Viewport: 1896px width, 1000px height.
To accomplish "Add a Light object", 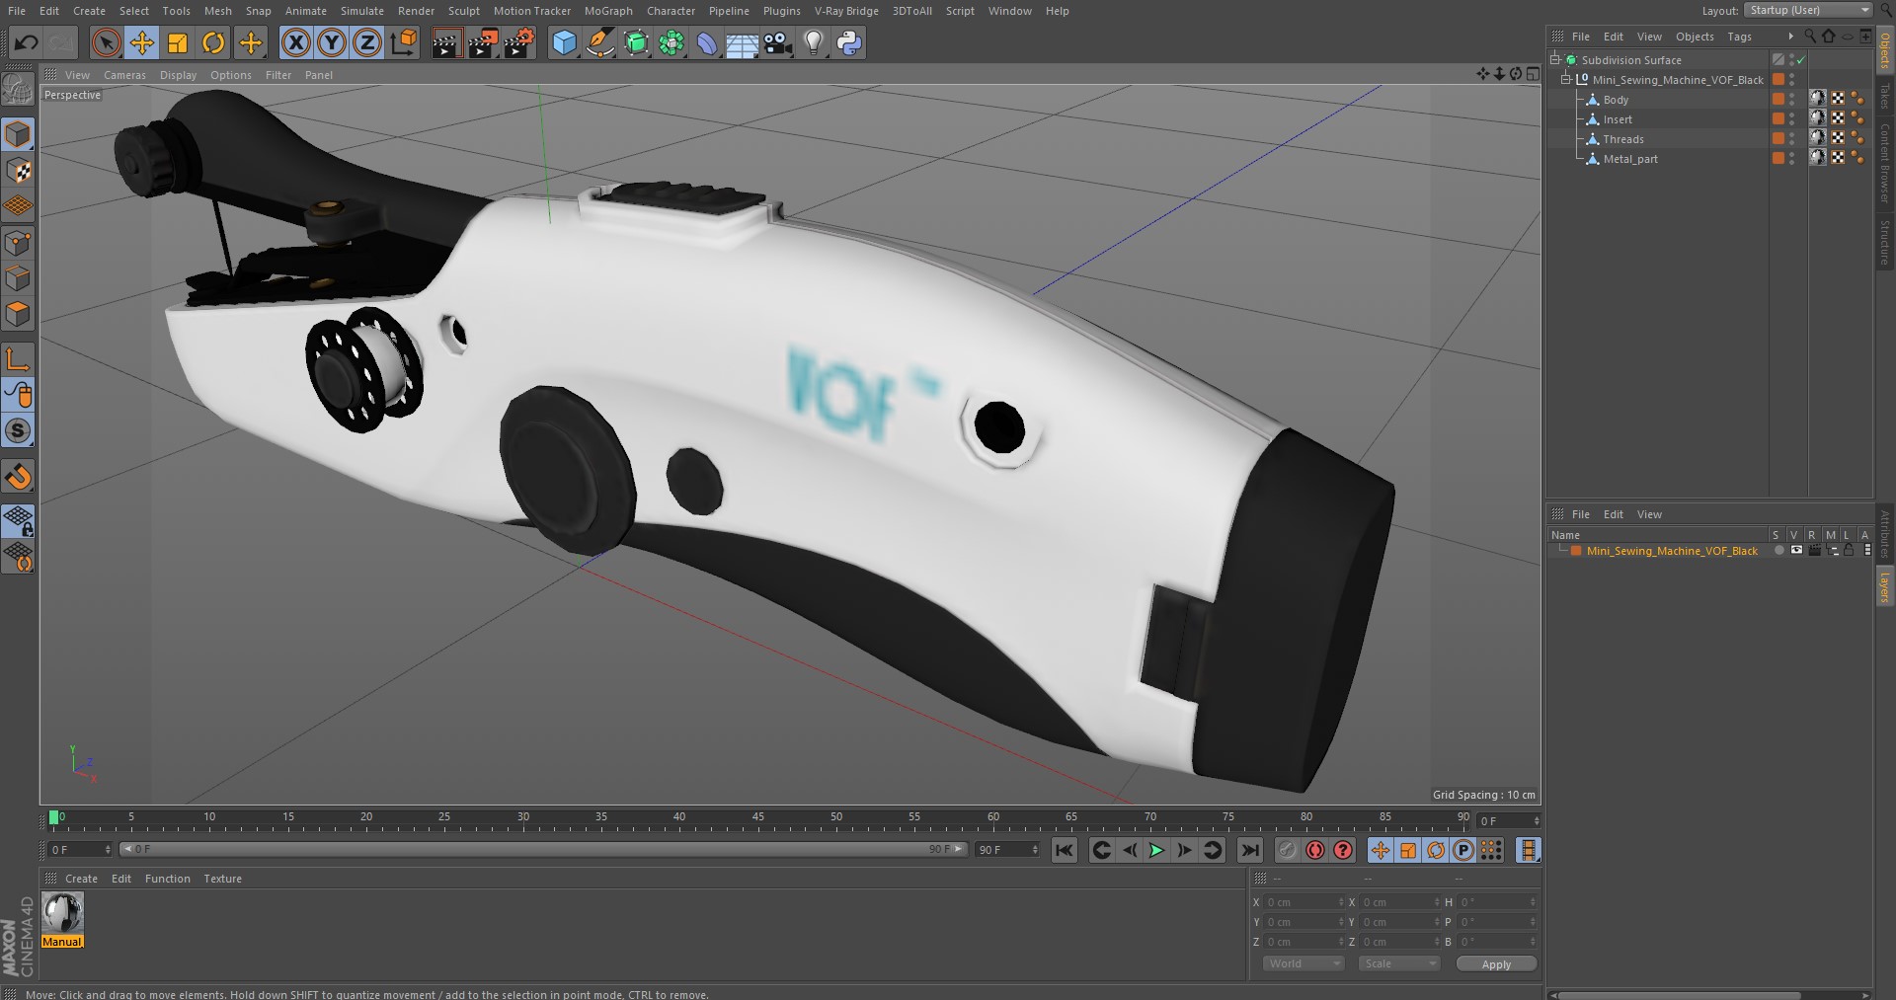I will click(x=813, y=42).
